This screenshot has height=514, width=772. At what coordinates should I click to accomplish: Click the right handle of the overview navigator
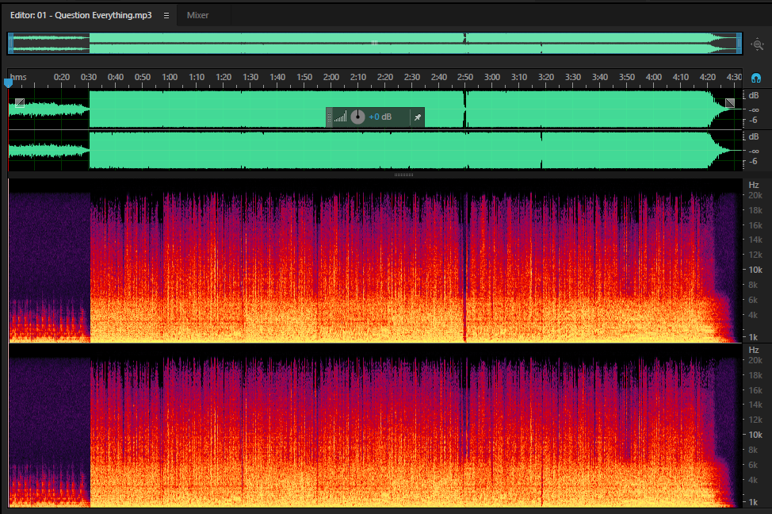[739, 44]
